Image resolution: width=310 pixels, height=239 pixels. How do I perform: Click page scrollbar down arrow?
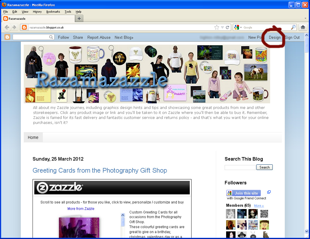coord(307,231)
